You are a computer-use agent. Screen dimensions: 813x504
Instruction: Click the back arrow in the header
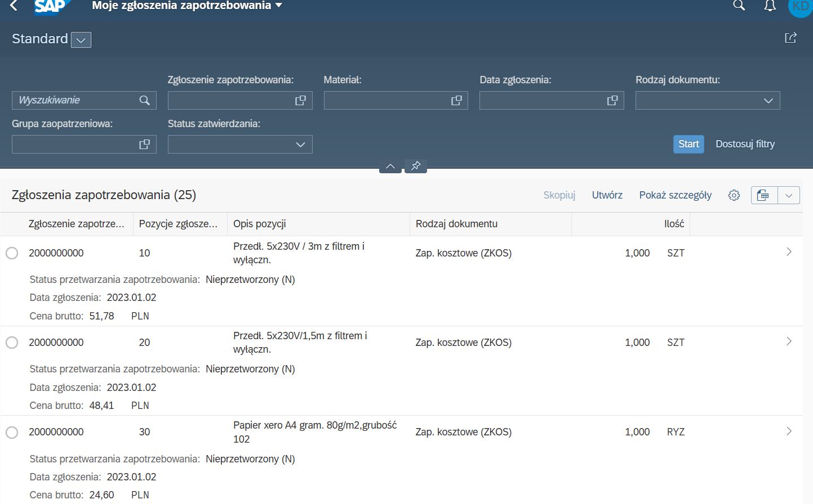point(14,6)
